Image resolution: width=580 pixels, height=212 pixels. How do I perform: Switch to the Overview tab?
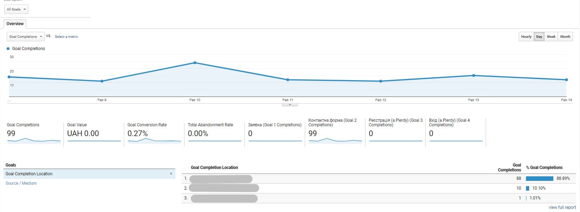(x=15, y=24)
